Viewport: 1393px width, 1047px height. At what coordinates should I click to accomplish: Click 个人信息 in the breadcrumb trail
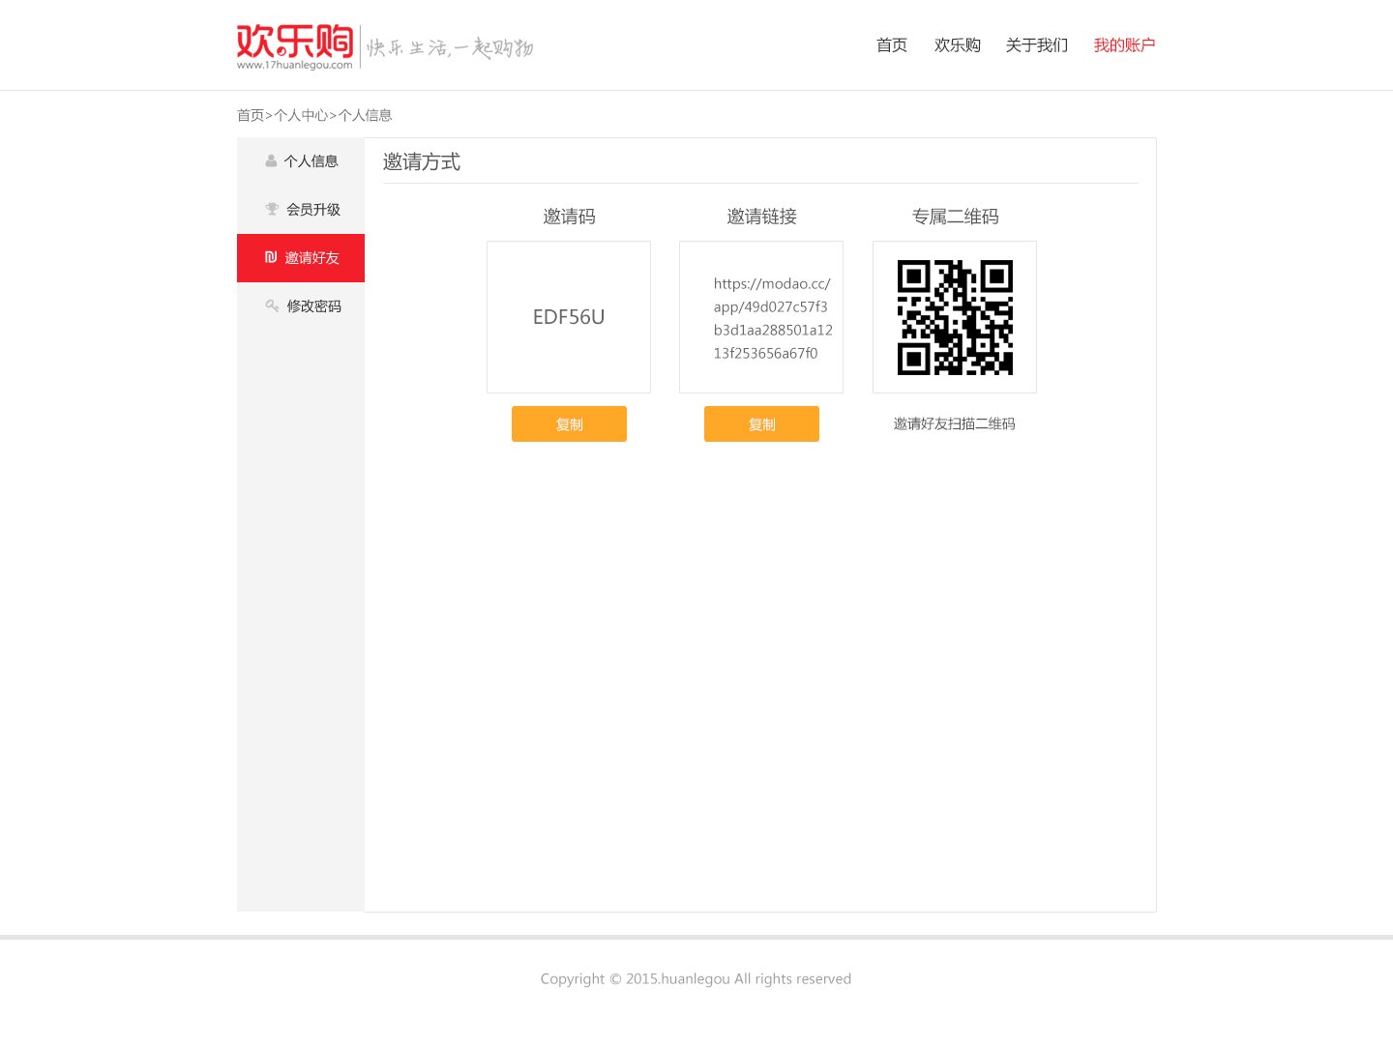point(365,115)
